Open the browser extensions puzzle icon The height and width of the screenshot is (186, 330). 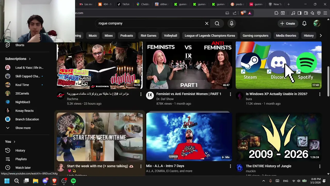click(x=276, y=13)
